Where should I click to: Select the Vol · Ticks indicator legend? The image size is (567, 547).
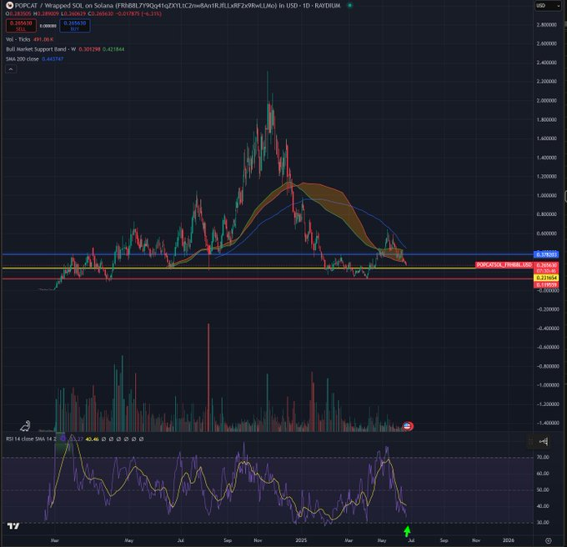point(18,39)
